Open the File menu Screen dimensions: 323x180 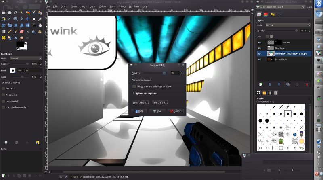(48, 6)
